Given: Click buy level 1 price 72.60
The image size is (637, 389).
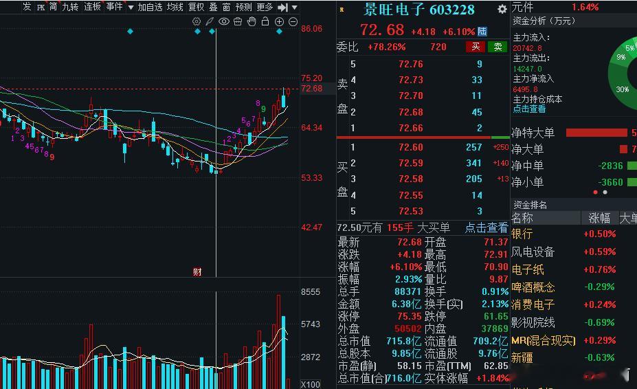Looking at the screenshot, I should (x=411, y=147).
